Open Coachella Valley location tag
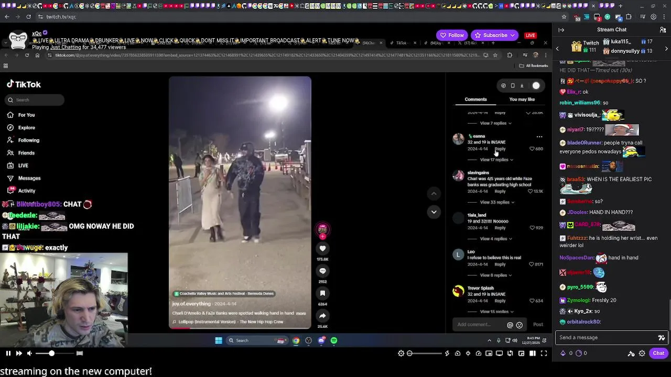The width and height of the screenshot is (671, 377). pos(224,294)
